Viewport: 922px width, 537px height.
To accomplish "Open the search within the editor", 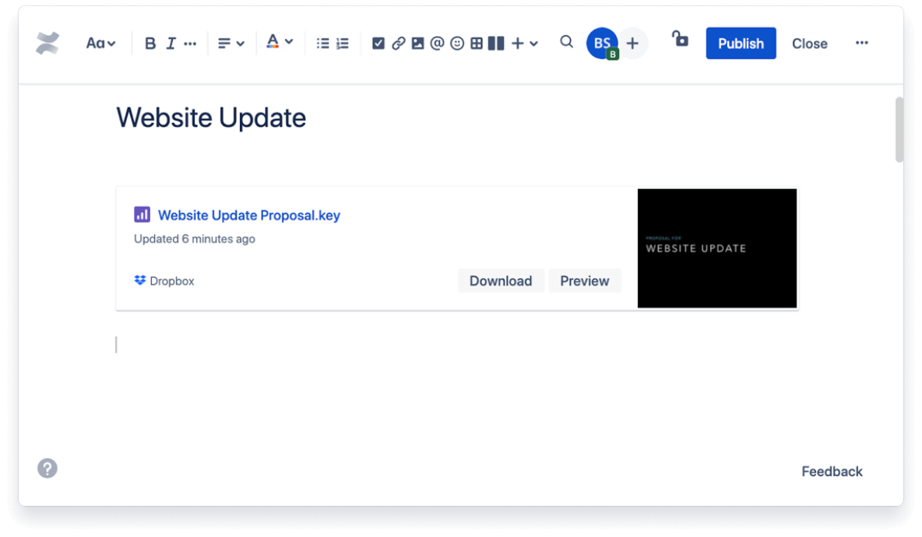I will (x=566, y=43).
